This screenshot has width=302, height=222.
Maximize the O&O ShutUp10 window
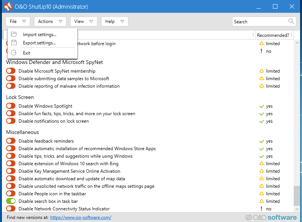coord(275,6)
